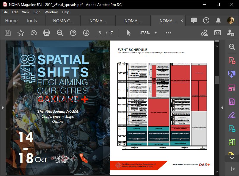Click the current page number field
239x176 pixels.
coord(100,33)
